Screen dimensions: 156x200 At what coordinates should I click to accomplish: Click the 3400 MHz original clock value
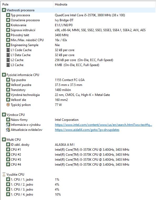pyautogui.click(x=62, y=35)
